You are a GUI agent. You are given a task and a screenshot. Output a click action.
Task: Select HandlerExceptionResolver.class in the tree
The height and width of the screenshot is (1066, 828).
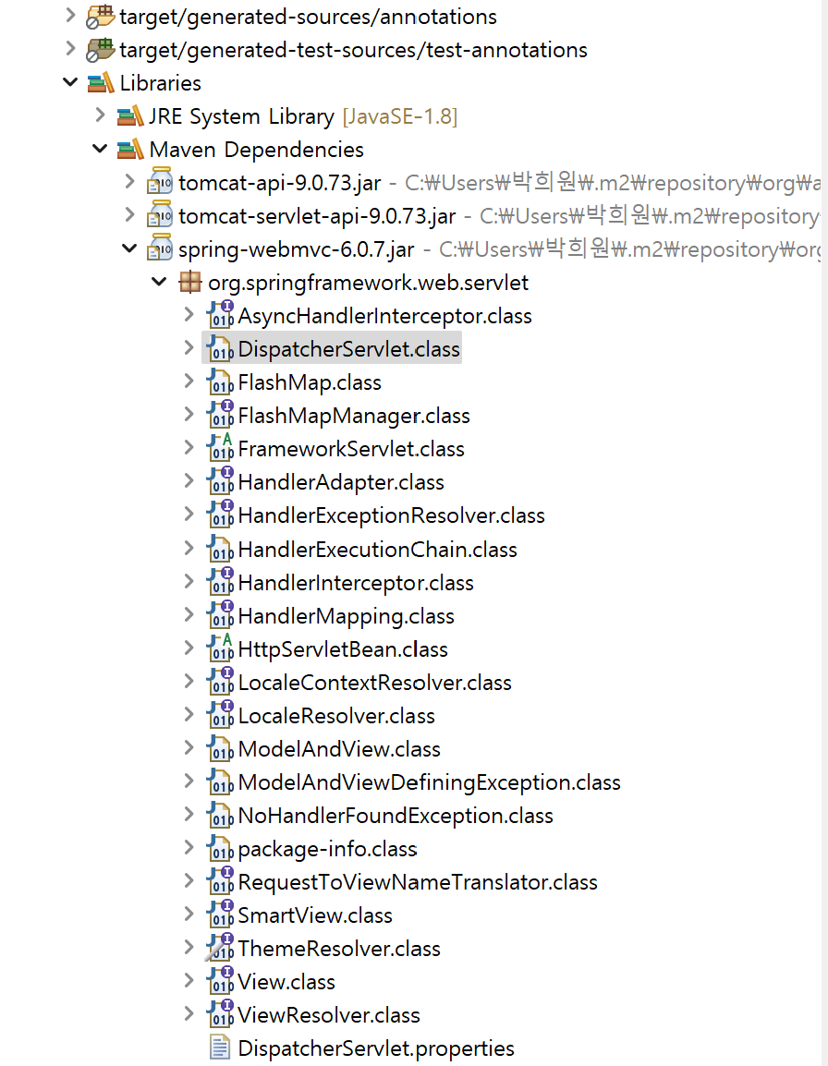[391, 516]
